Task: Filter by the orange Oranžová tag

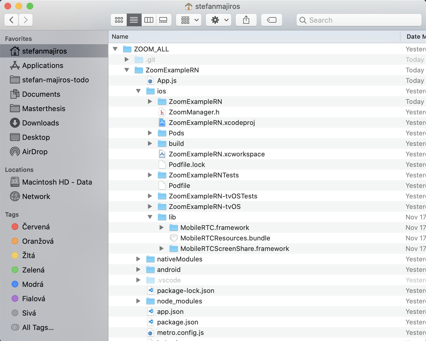Action: 54,241
